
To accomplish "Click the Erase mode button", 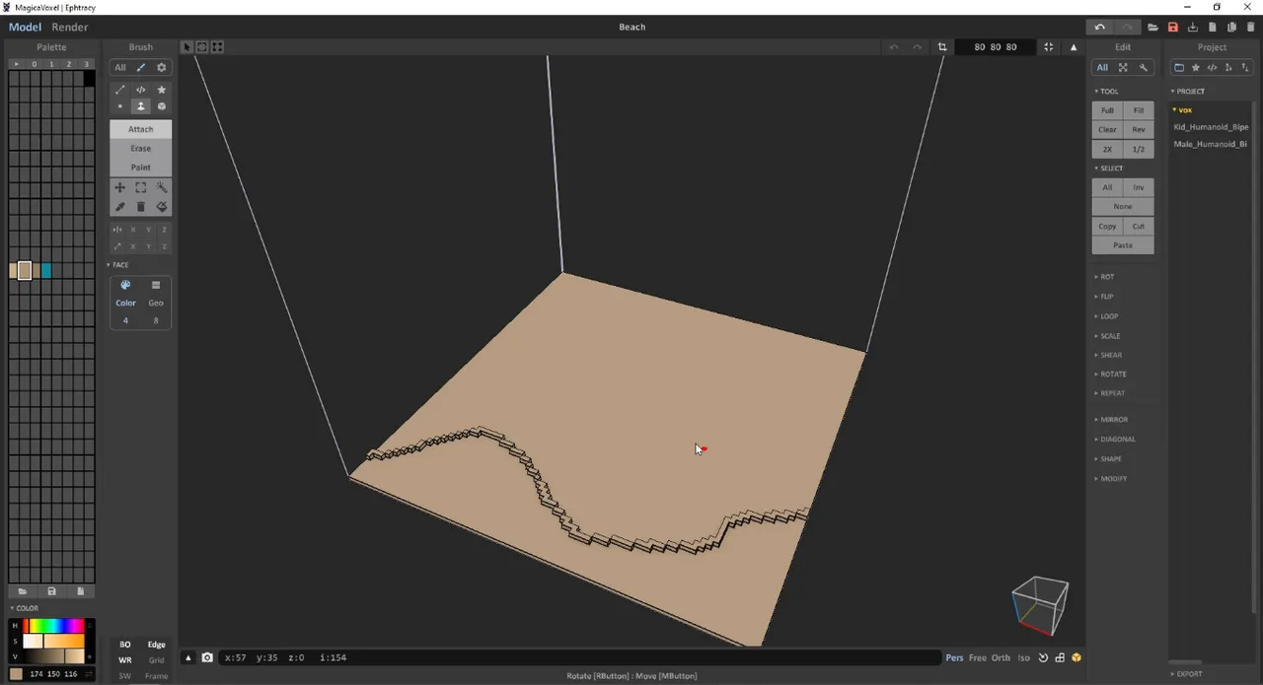I will point(140,148).
